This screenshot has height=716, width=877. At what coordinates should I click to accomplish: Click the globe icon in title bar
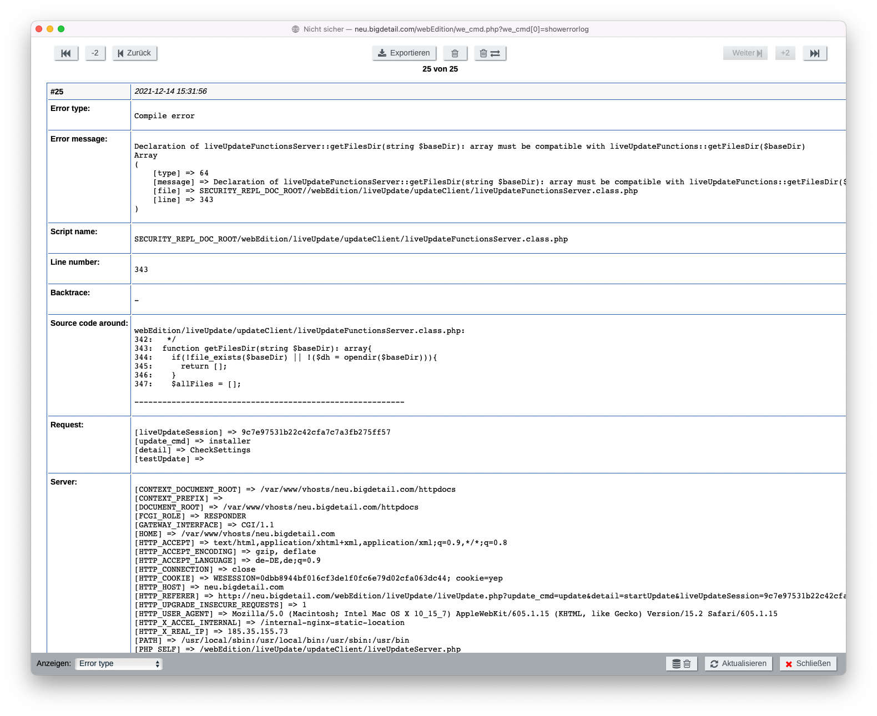click(x=296, y=29)
